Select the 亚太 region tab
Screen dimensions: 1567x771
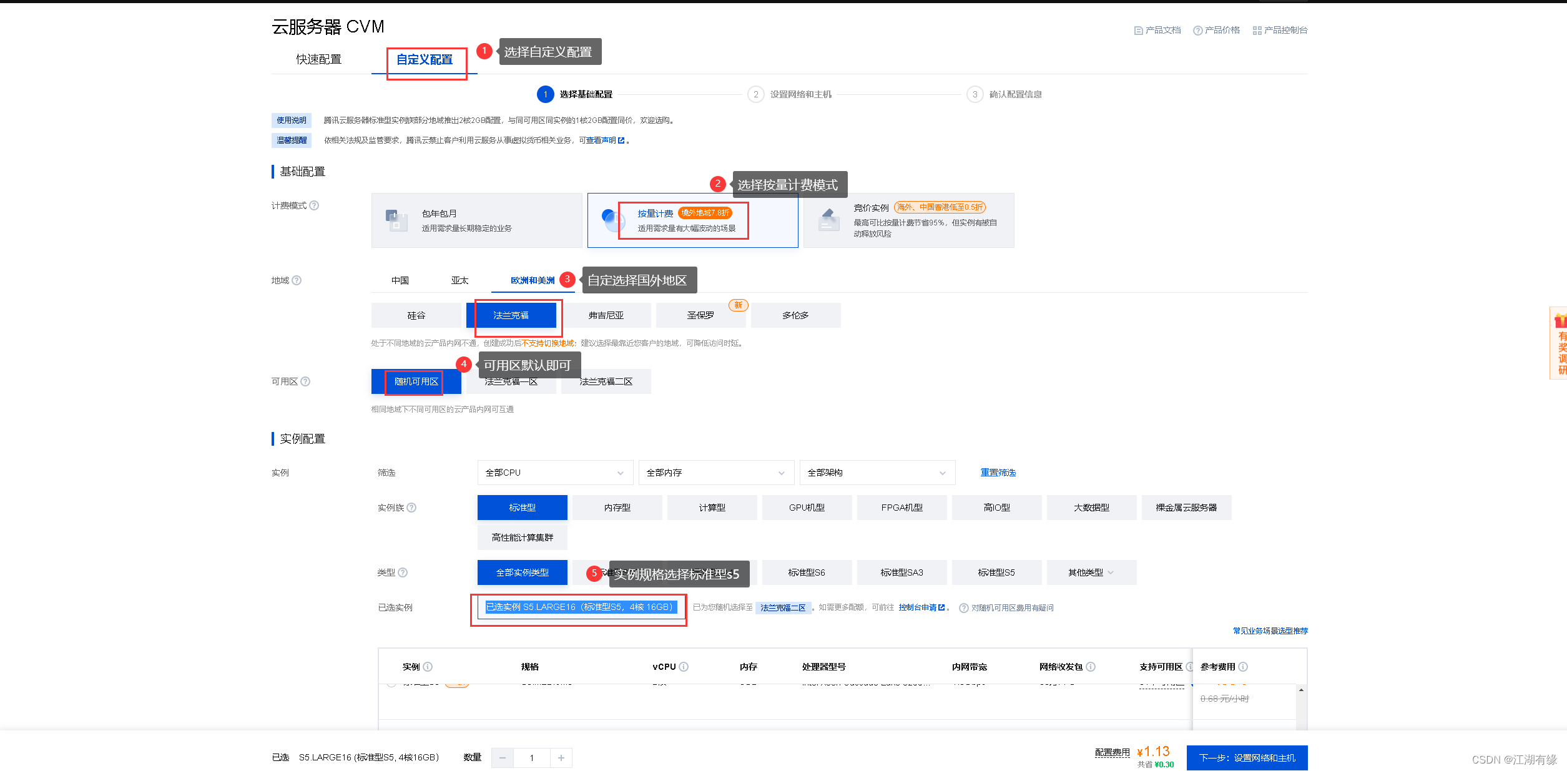click(x=459, y=280)
